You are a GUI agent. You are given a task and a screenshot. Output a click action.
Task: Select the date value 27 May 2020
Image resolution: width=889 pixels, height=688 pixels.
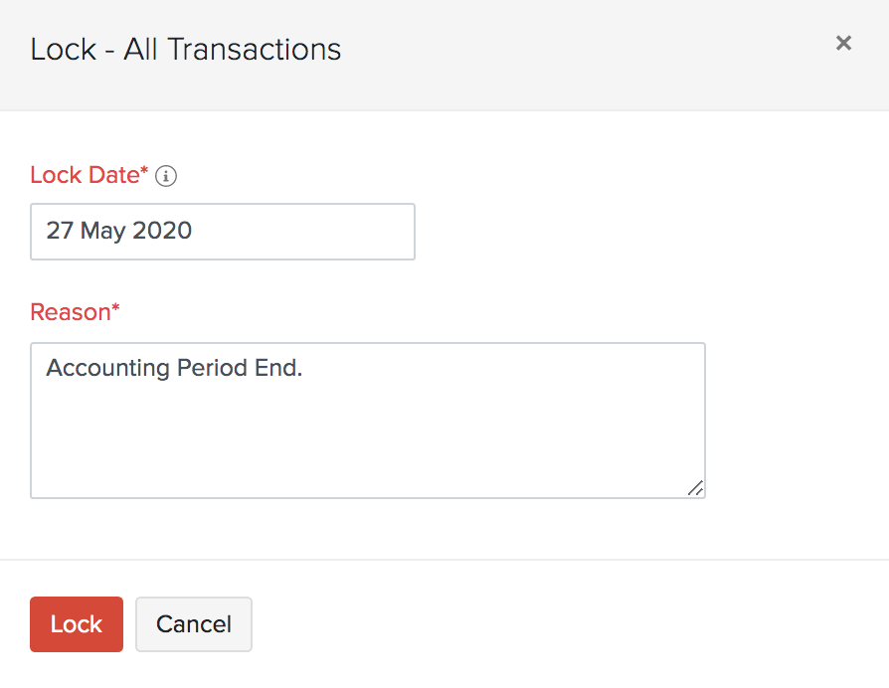[119, 231]
